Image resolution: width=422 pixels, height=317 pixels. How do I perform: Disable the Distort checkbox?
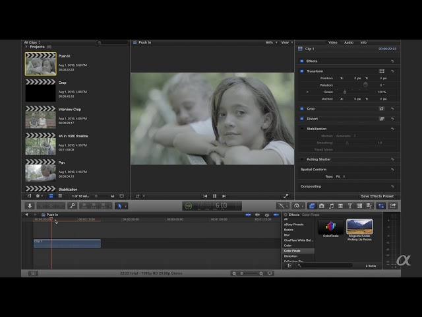pyautogui.click(x=302, y=119)
